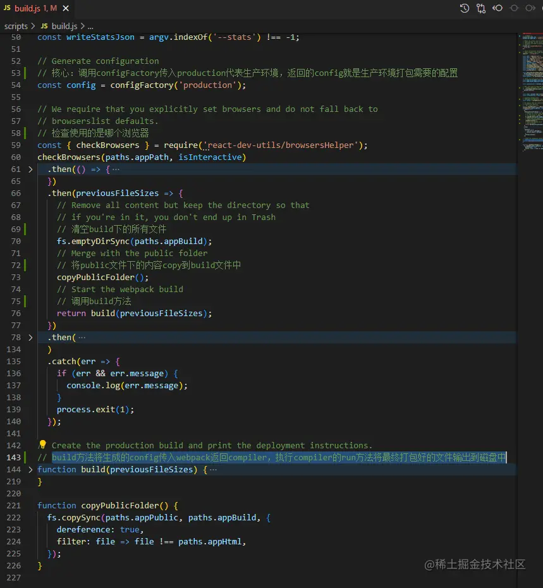Click 'configFactory' call on line 54
This screenshot has width=543, height=588.
tap(142, 85)
